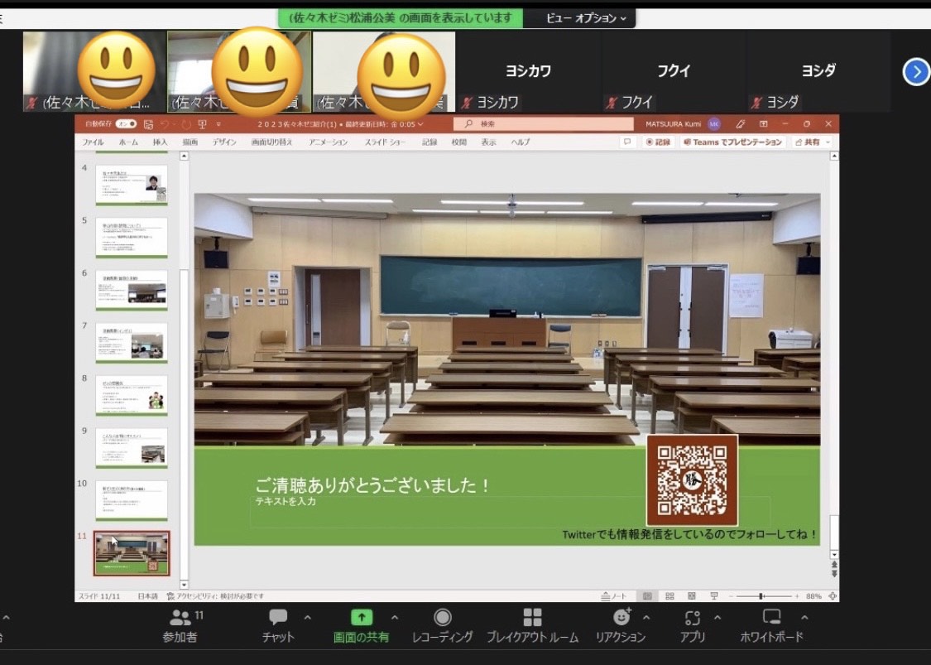Toggle 自動保存 (AutoSave) off

(127, 124)
